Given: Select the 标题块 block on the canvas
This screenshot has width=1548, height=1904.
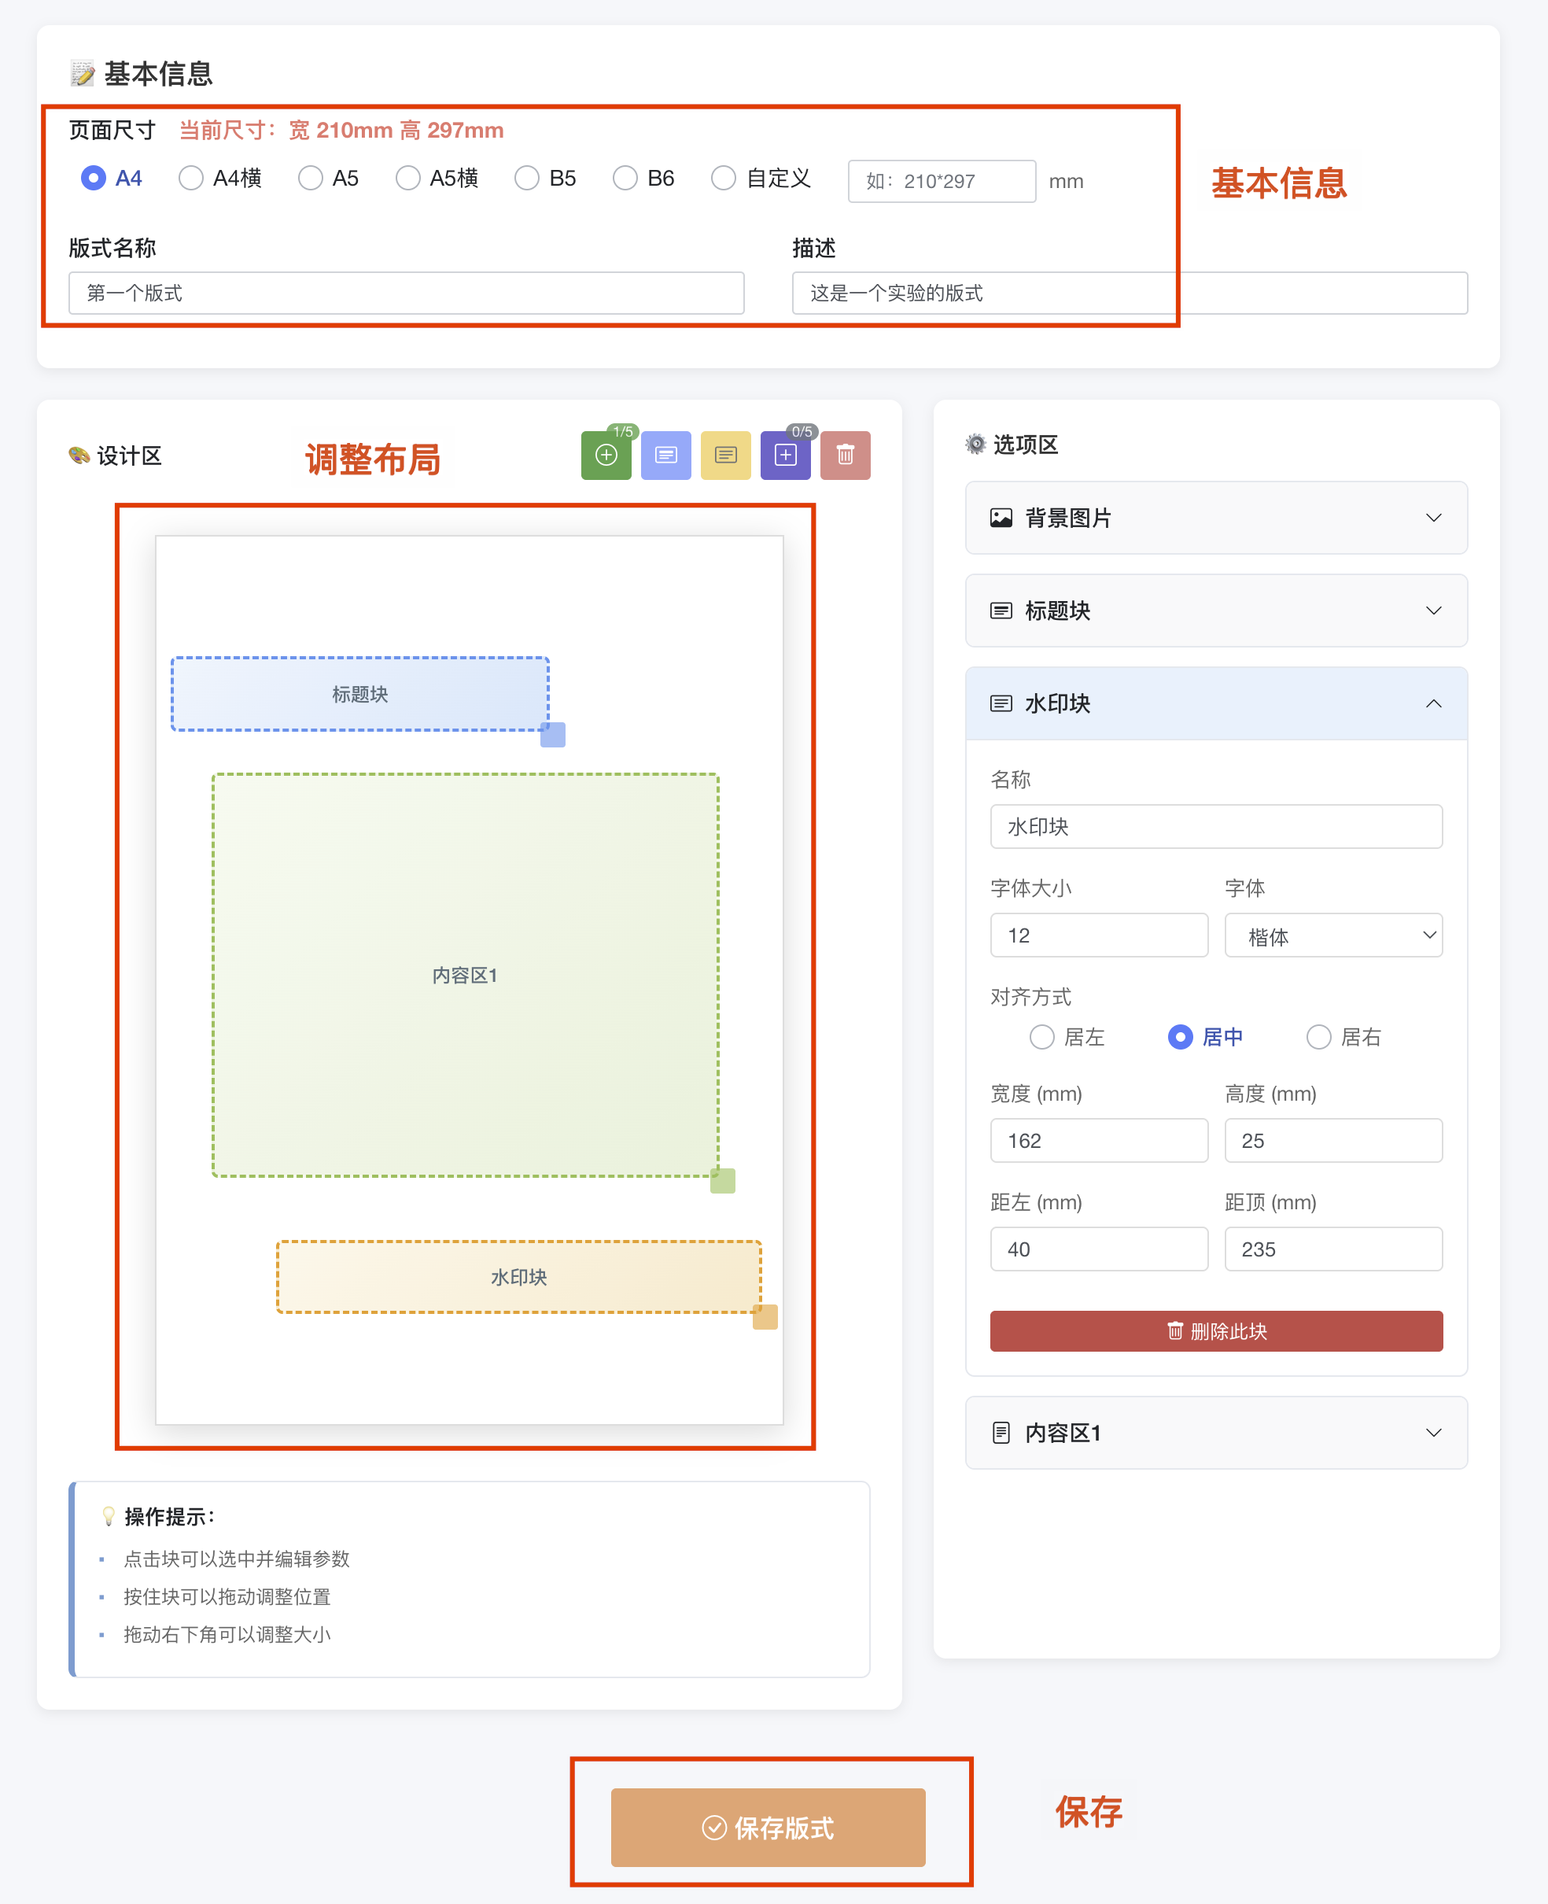Looking at the screenshot, I should pyautogui.click(x=359, y=694).
